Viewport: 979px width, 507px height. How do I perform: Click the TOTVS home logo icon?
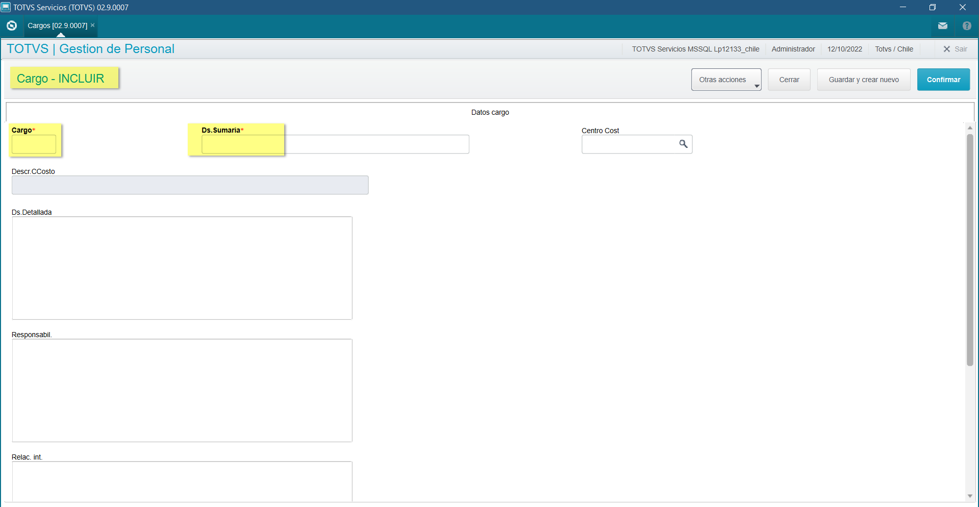point(12,26)
